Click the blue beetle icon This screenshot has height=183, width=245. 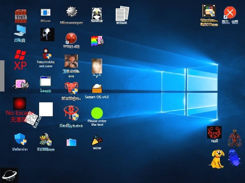pos(234,157)
